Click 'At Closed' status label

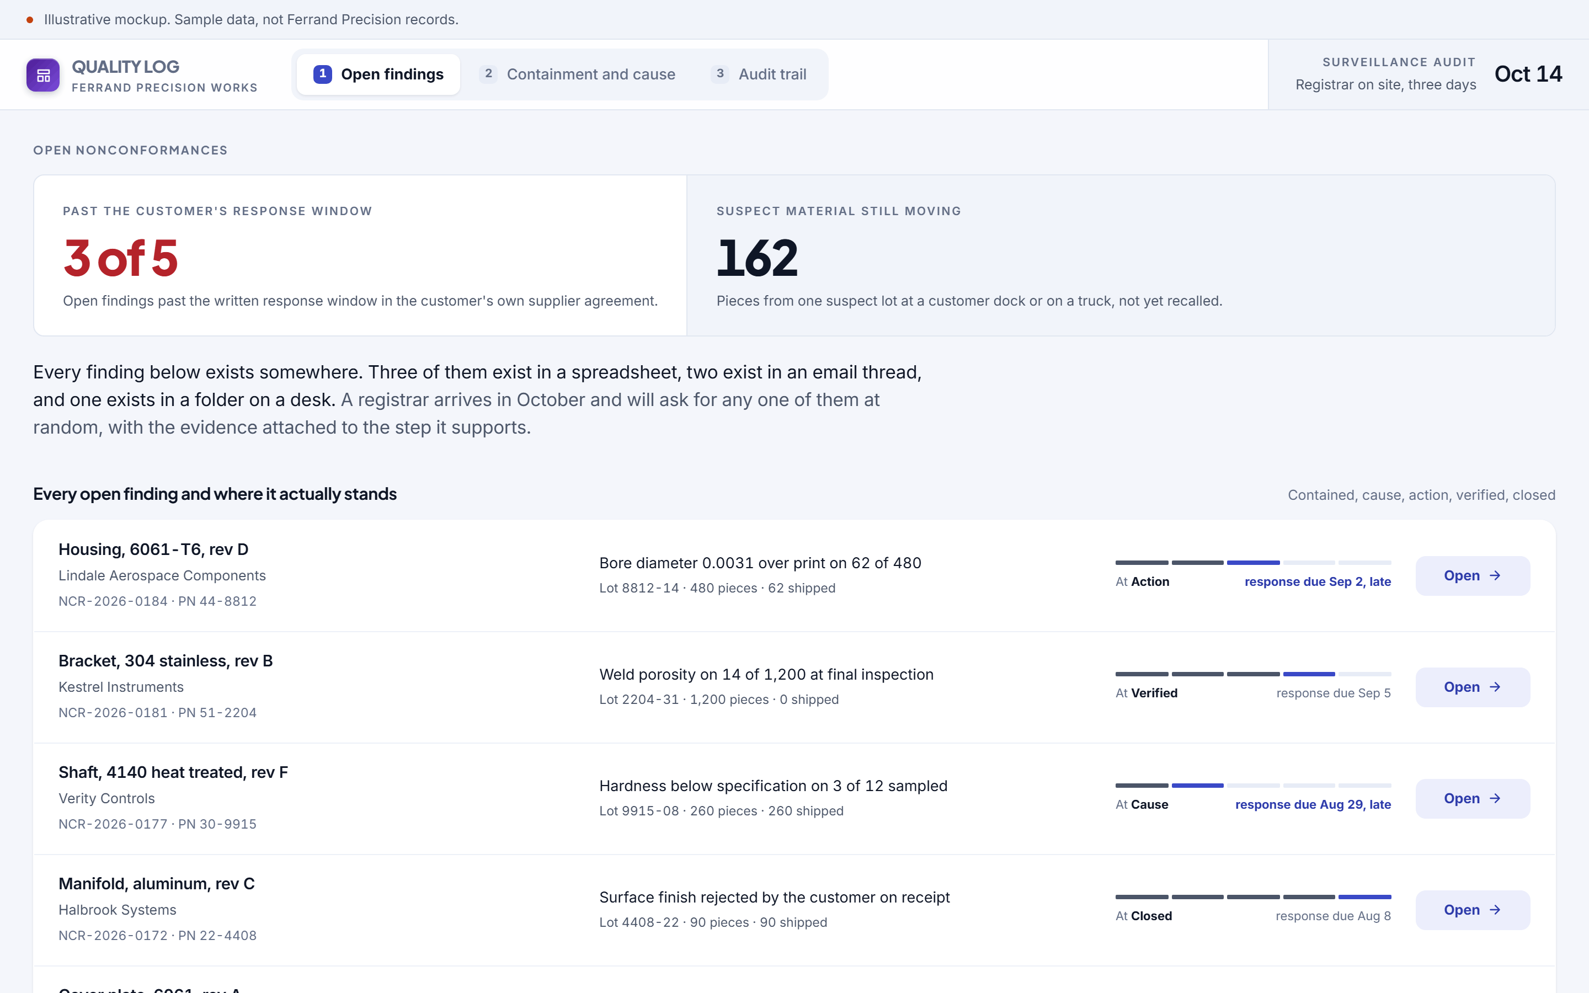click(x=1144, y=916)
